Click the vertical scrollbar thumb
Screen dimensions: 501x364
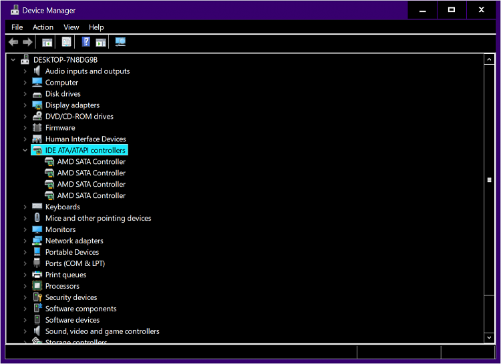point(489,180)
